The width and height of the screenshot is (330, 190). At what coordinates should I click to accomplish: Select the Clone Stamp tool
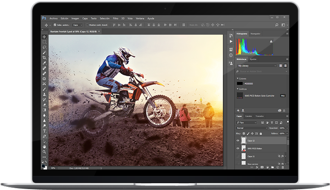tap(44, 94)
